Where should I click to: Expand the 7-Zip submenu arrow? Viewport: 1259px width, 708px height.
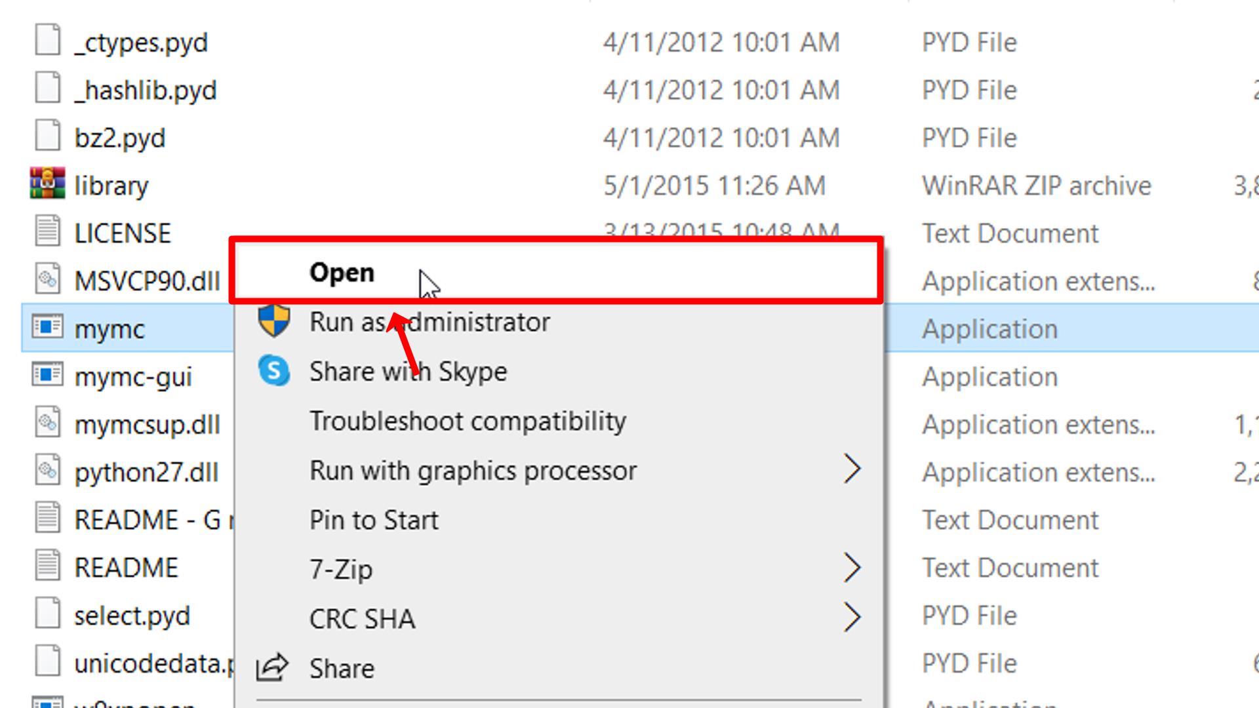[x=851, y=568]
